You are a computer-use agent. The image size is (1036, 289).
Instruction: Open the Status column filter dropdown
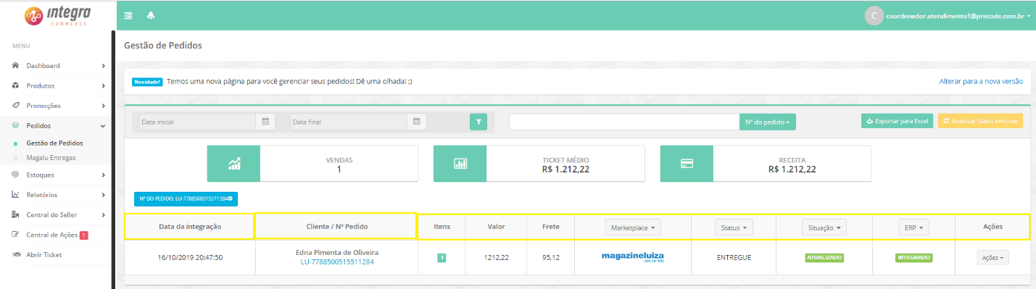734,227
